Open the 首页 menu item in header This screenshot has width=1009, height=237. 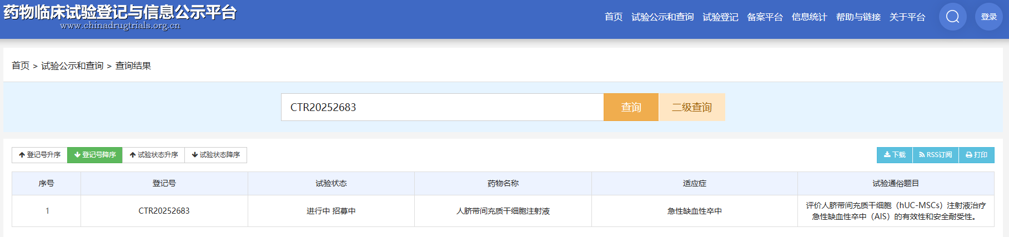coord(613,17)
